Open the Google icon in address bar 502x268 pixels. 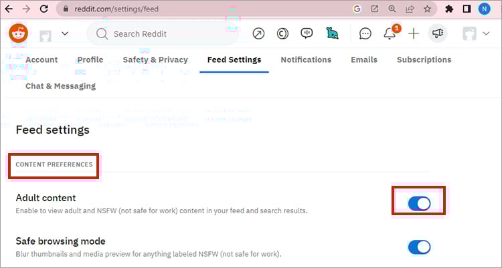pos(357,9)
